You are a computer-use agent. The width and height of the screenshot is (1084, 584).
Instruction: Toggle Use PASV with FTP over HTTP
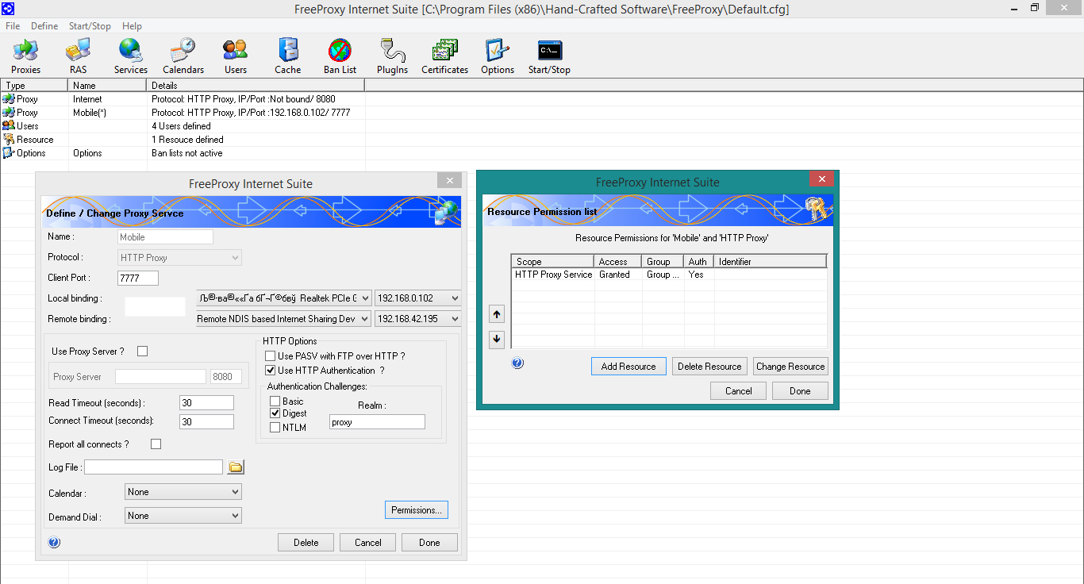271,356
